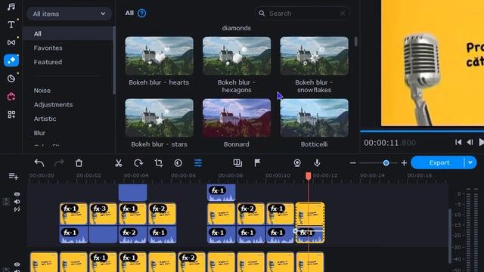Image resolution: width=484 pixels, height=272 pixels.
Task: Rotate clip with rotate icon
Action: (138, 163)
